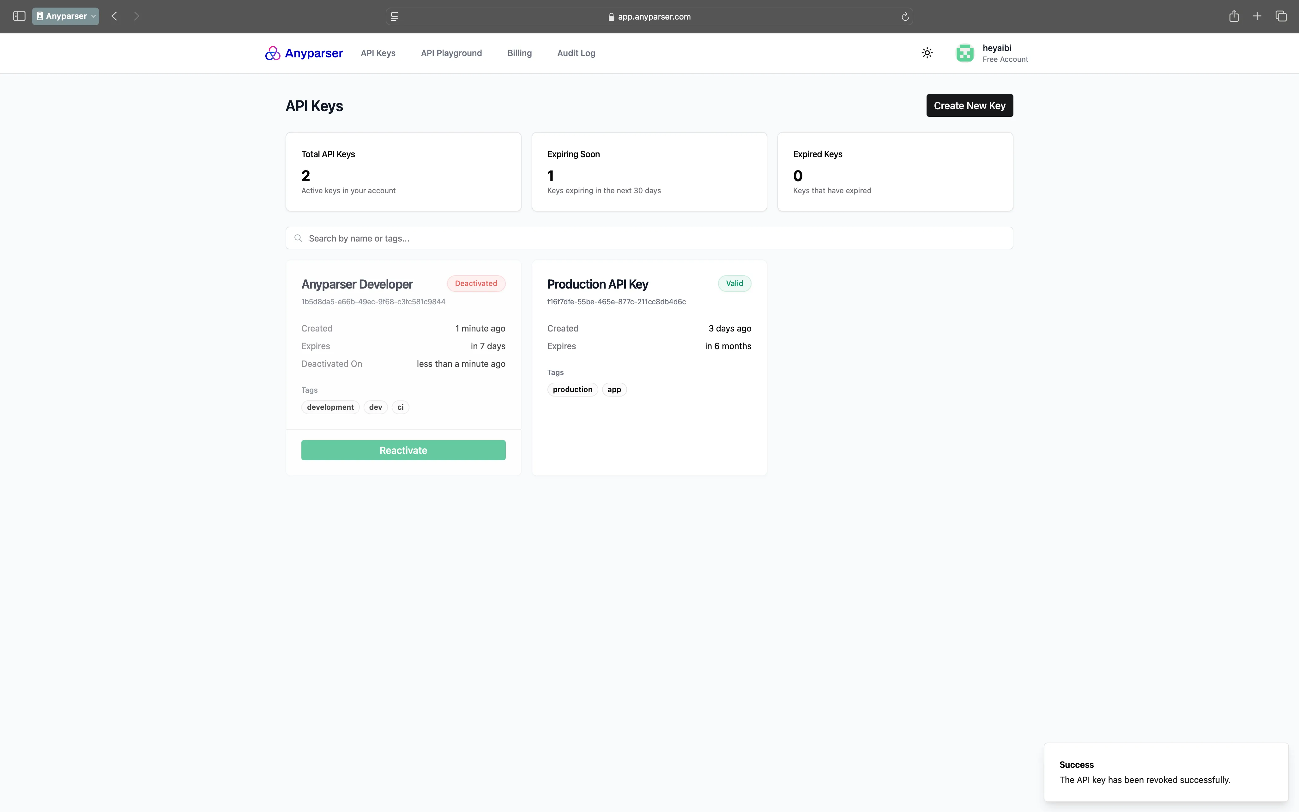Open the share menu in Safari

coord(1234,16)
